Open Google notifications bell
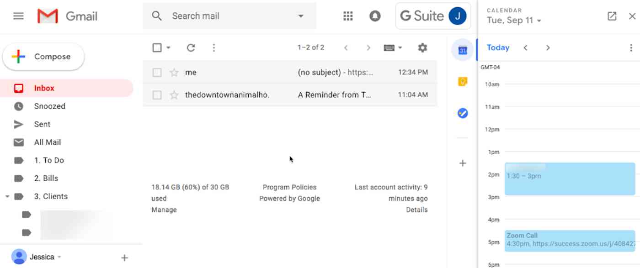The height and width of the screenshot is (268, 640). pos(374,16)
